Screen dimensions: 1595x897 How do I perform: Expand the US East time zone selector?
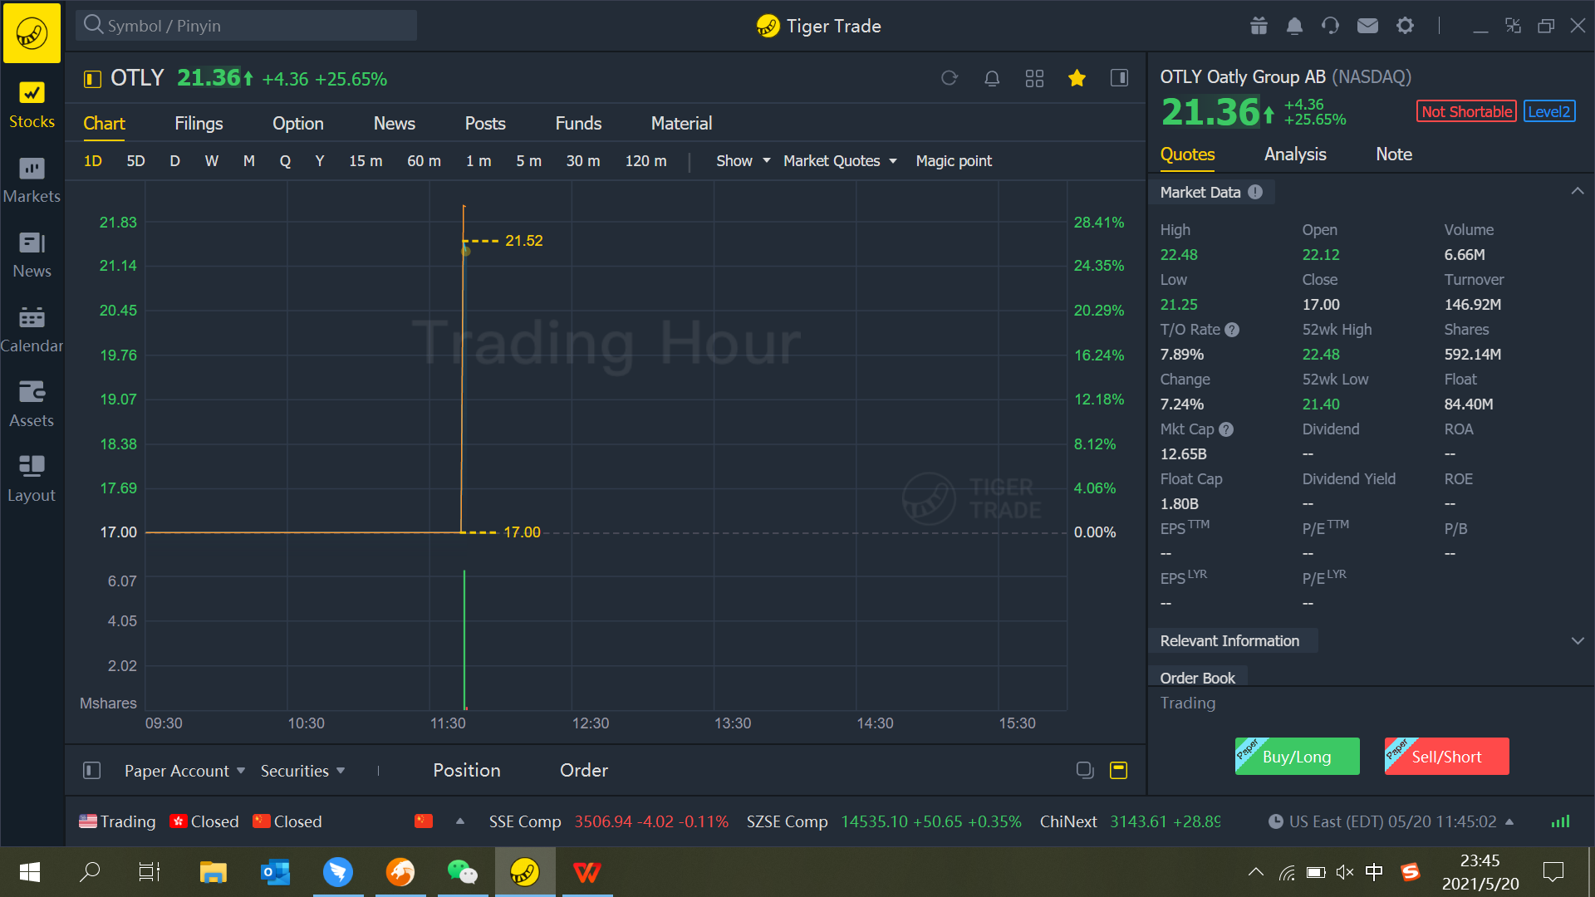click(x=1509, y=821)
